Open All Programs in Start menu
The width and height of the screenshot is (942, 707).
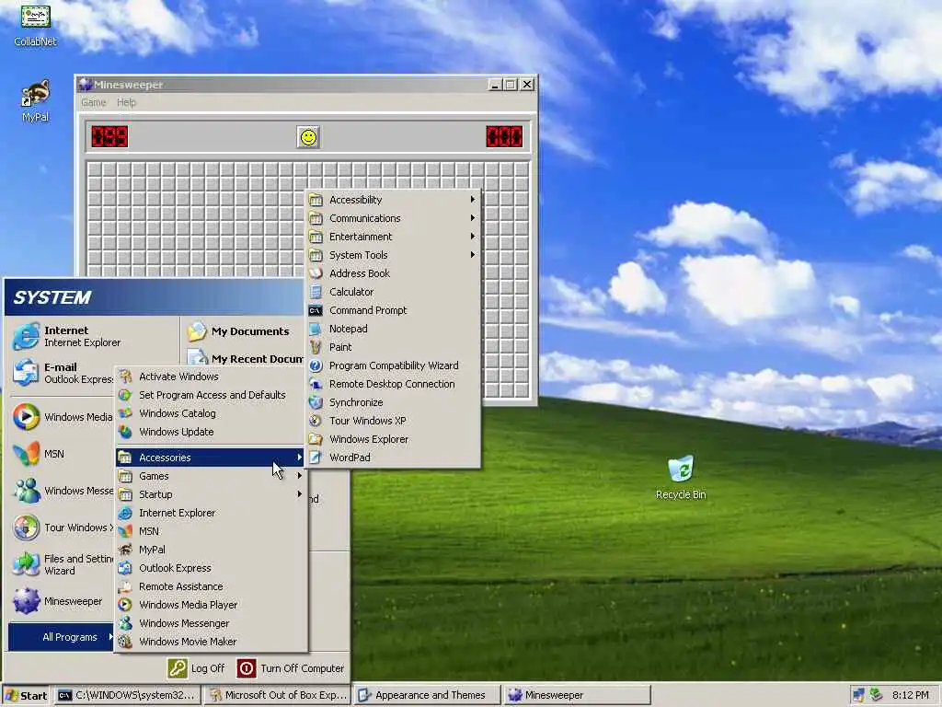[62, 637]
